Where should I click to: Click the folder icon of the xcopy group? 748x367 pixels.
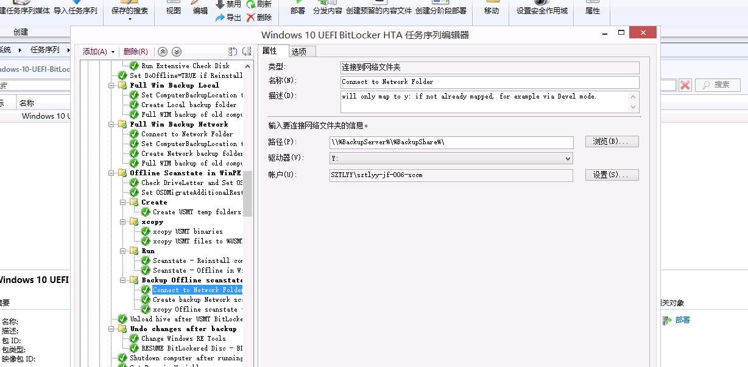tap(134, 222)
